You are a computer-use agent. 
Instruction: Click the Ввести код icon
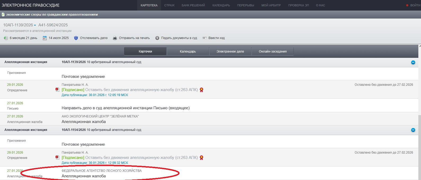[x=204, y=38]
